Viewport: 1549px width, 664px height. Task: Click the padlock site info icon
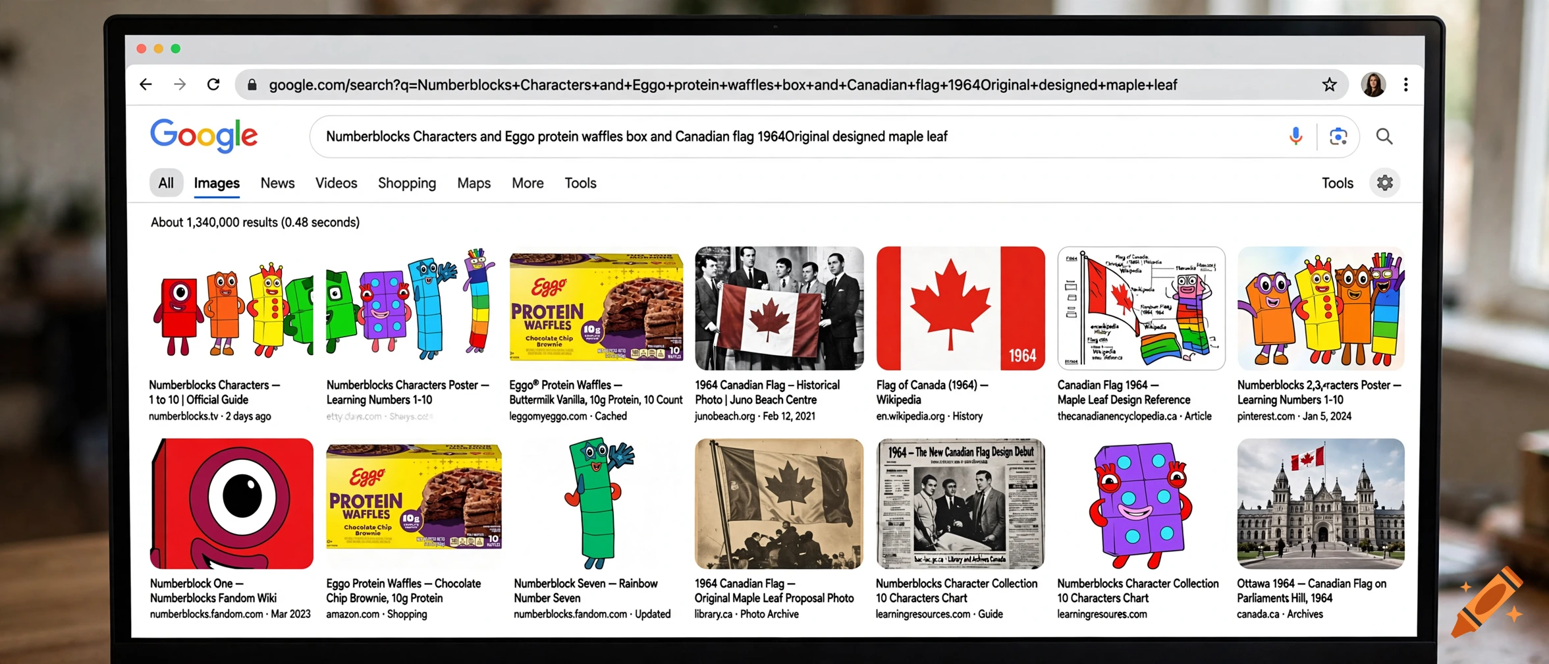click(x=252, y=85)
